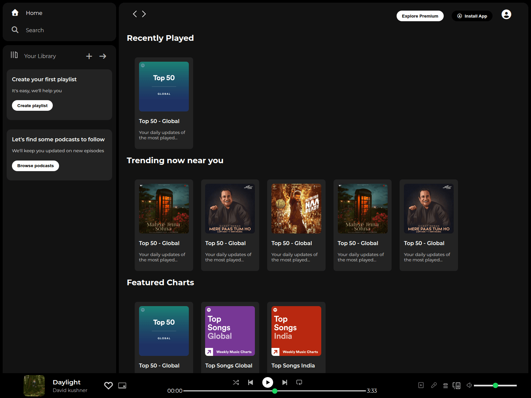531x398 pixels.
Task: Open lyrics microphone icon
Action: tap(434, 385)
